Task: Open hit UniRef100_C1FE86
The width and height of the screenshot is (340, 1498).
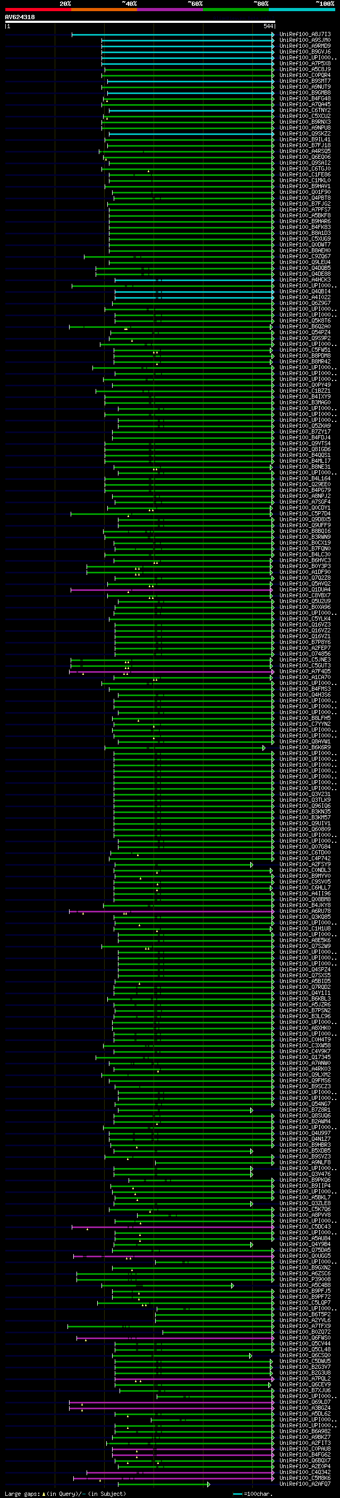Action: click(x=305, y=174)
